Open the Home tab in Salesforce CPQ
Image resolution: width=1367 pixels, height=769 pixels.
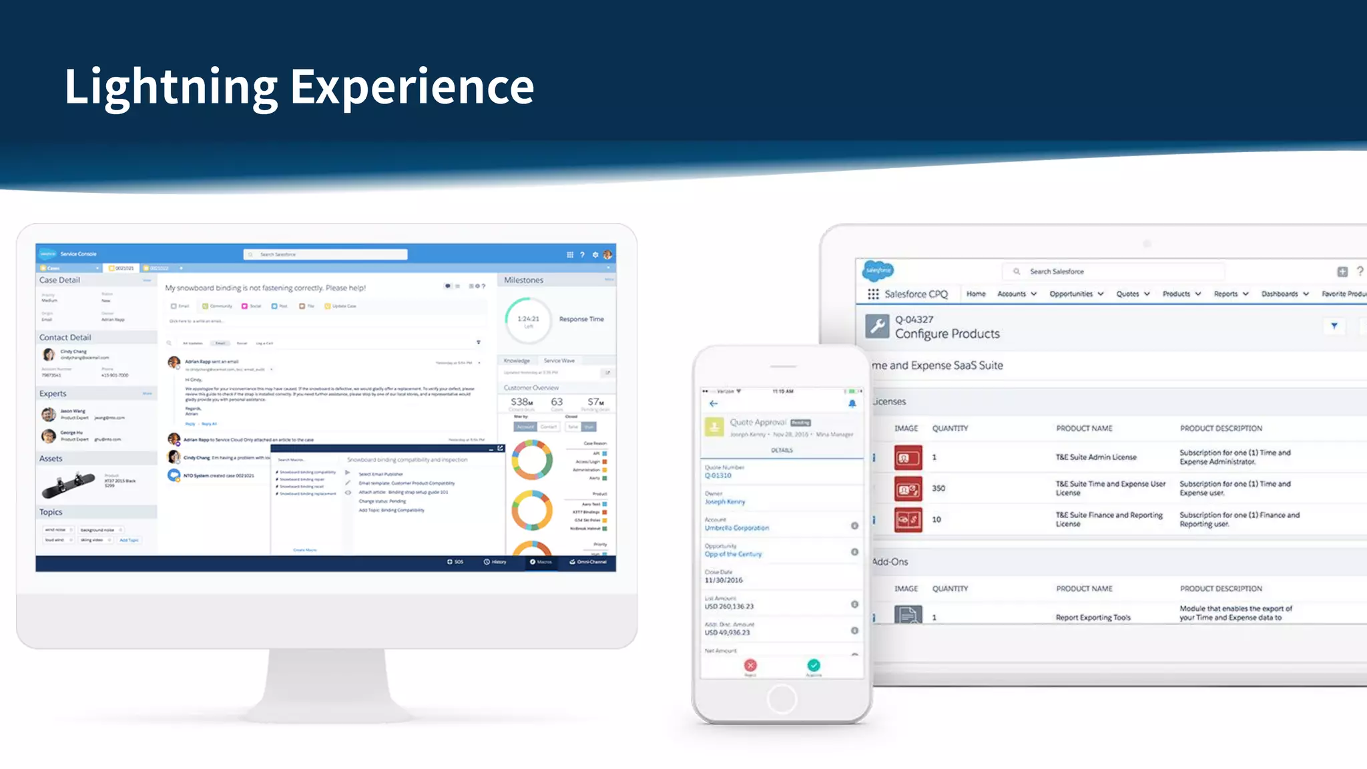point(976,294)
